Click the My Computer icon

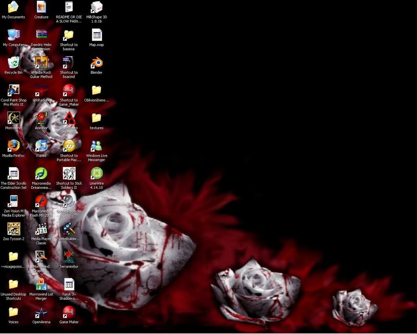pos(13,35)
